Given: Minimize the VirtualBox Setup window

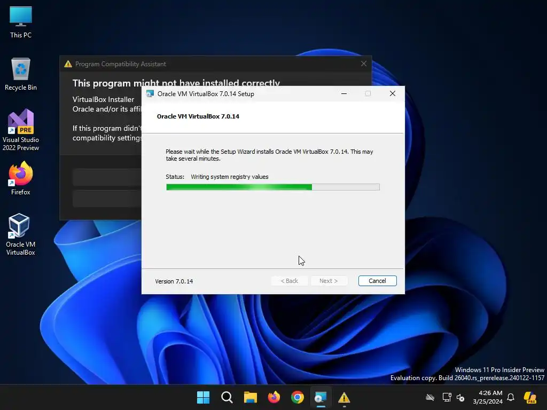Looking at the screenshot, I should click(344, 93).
